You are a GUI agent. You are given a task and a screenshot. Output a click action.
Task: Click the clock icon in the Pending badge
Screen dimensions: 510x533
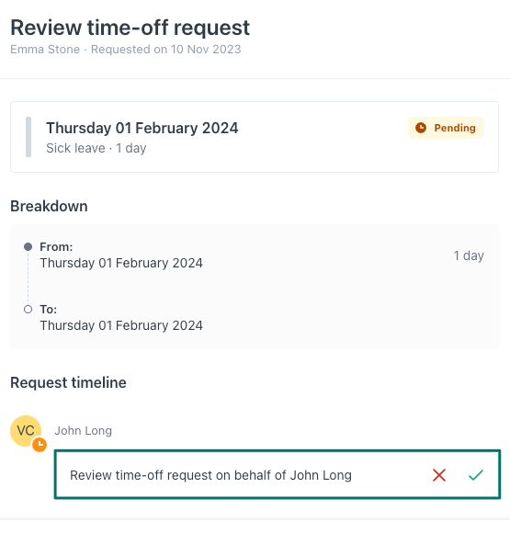[x=421, y=128]
